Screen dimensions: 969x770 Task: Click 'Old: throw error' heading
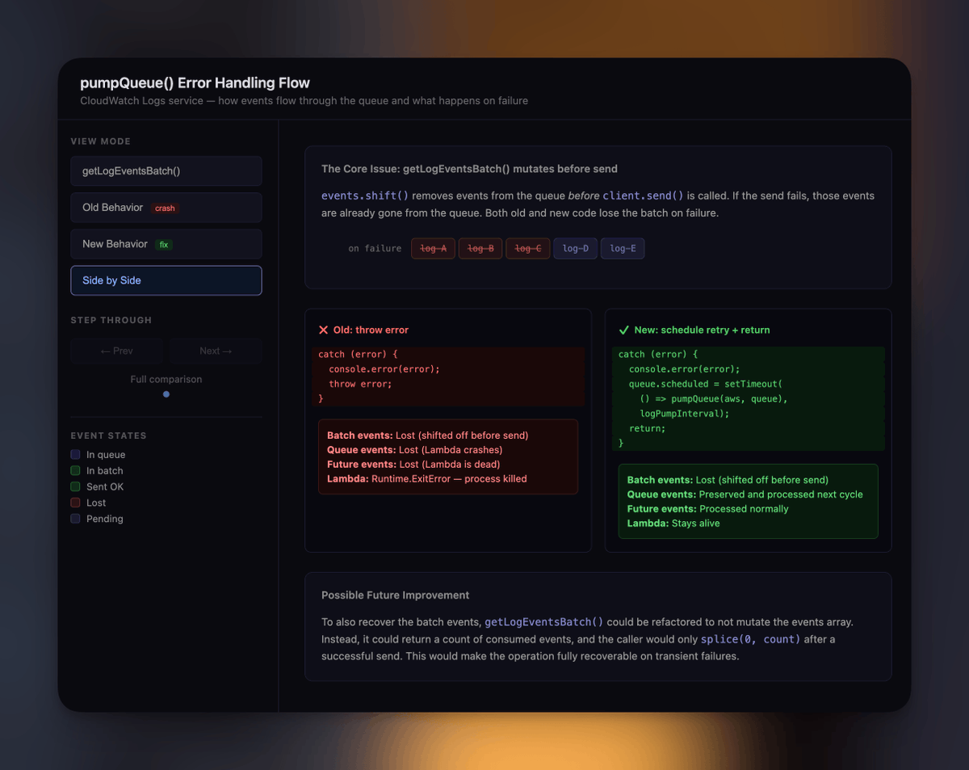[371, 330]
